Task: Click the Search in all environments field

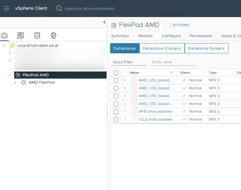Action: 89,9
